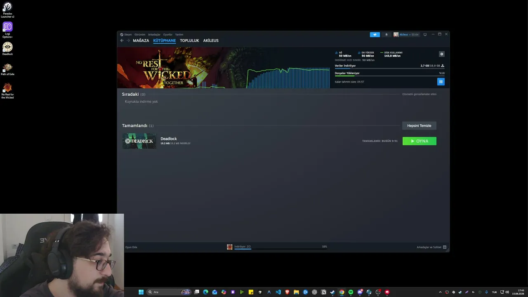Open Sticky Notes from the taskbar
The image size is (528, 297).
251,292
